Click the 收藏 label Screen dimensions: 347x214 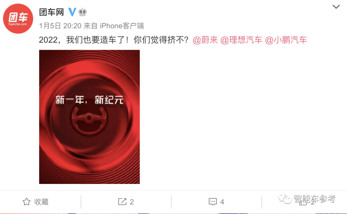point(41,202)
